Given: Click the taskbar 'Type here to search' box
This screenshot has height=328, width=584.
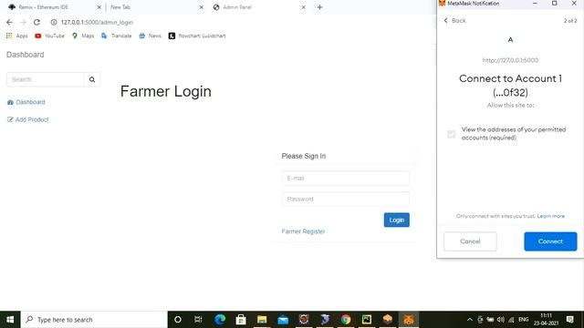Looking at the screenshot, I should point(94,320).
